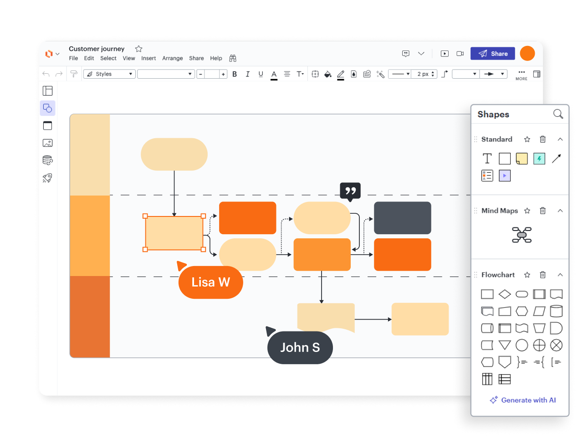Click the paint format roller icon

click(73, 74)
